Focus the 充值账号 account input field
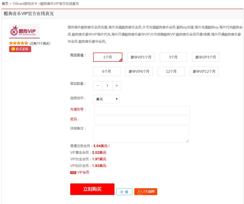Image resolution: width=244 pixels, height=204 pixels. point(142,110)
